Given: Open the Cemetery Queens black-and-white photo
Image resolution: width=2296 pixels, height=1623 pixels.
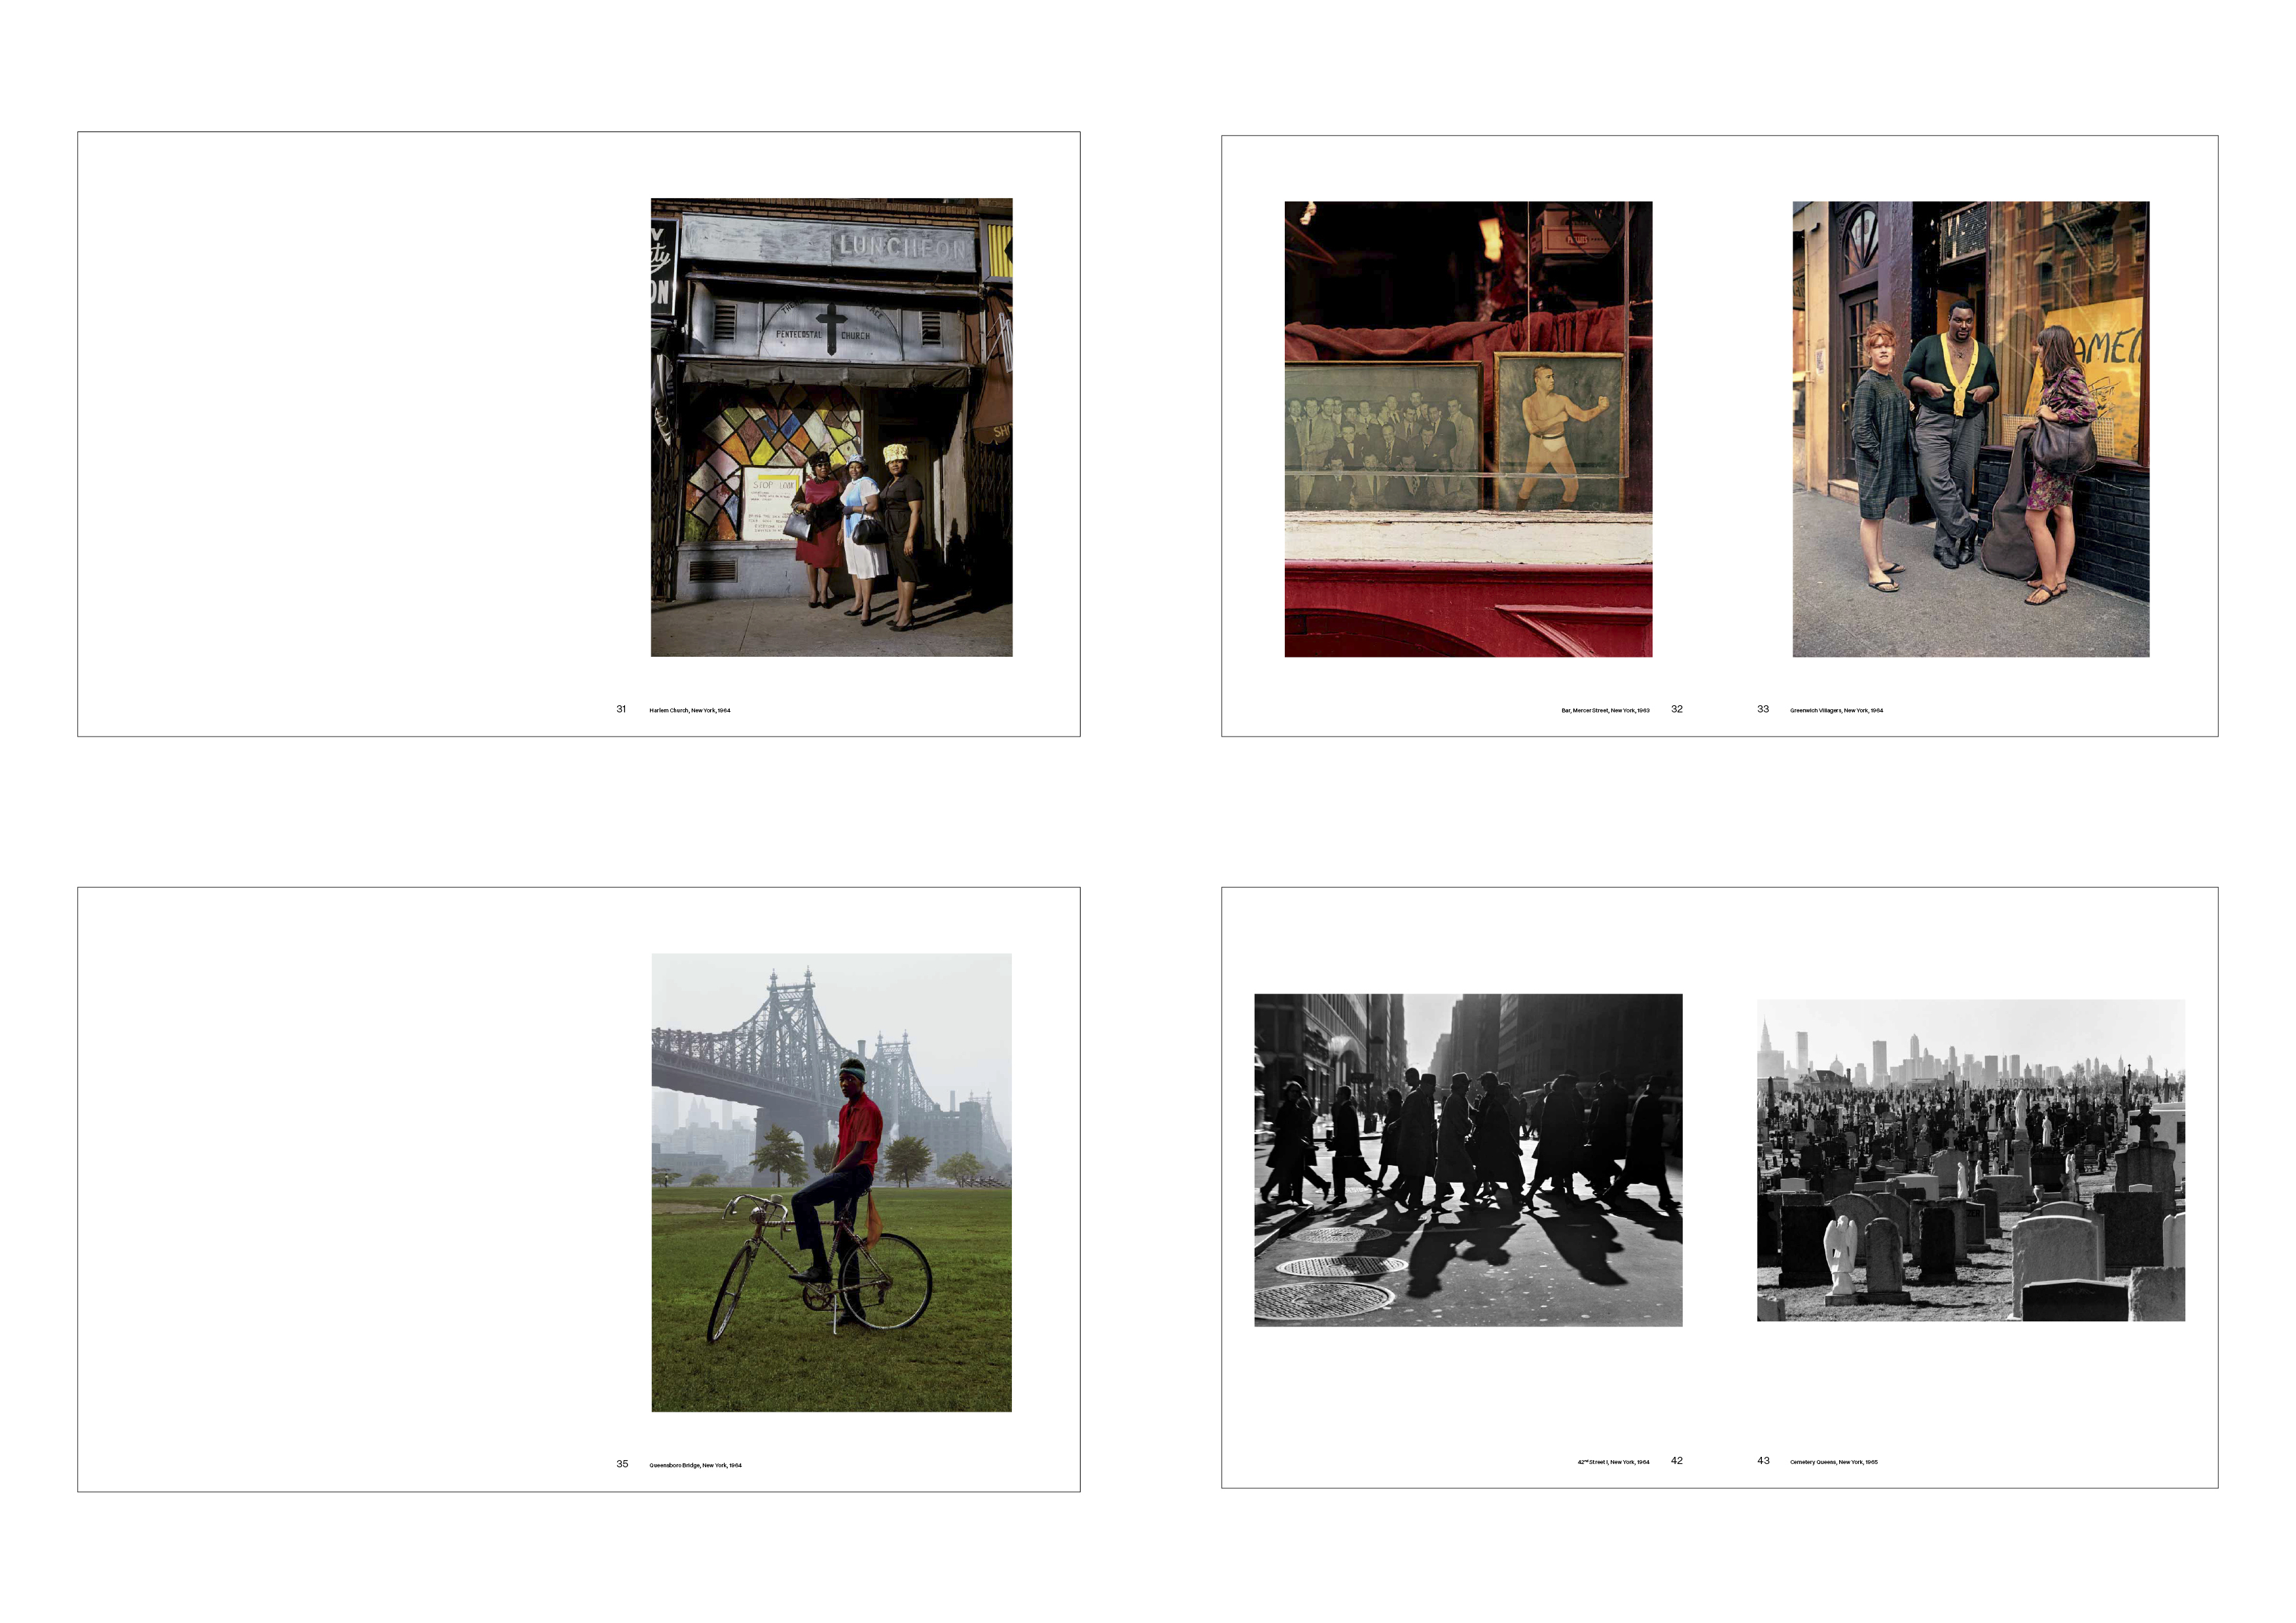Looking at the screenshot, I should [1970, 1159].
